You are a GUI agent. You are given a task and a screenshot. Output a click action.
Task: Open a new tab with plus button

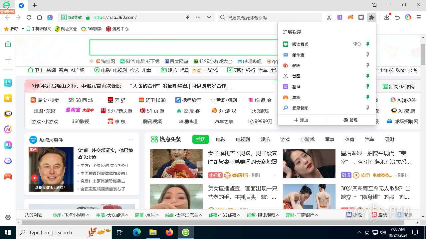[x=35, y=5]
